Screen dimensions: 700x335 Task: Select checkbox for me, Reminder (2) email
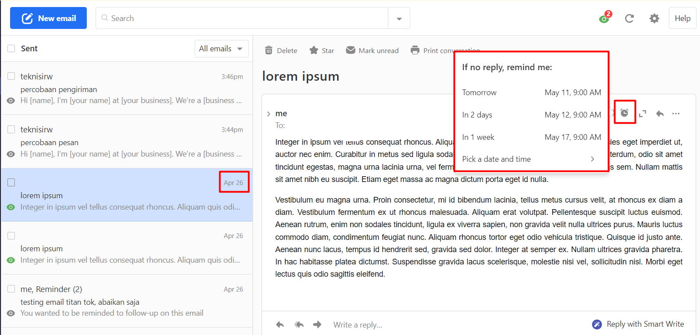(11, 289)
